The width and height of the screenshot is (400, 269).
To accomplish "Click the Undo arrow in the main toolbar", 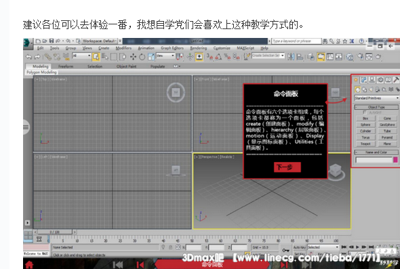I will (x=28, y=57).
